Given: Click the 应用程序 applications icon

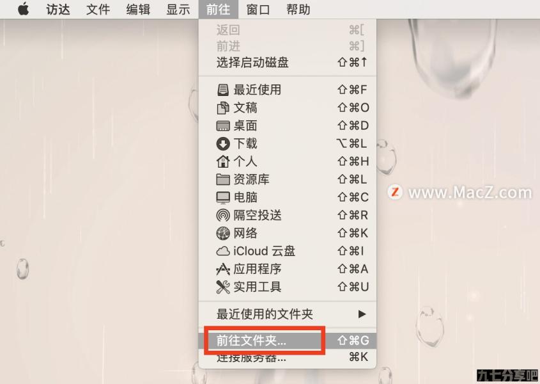Looking at the screenshot, I should [x=223, y=269].
